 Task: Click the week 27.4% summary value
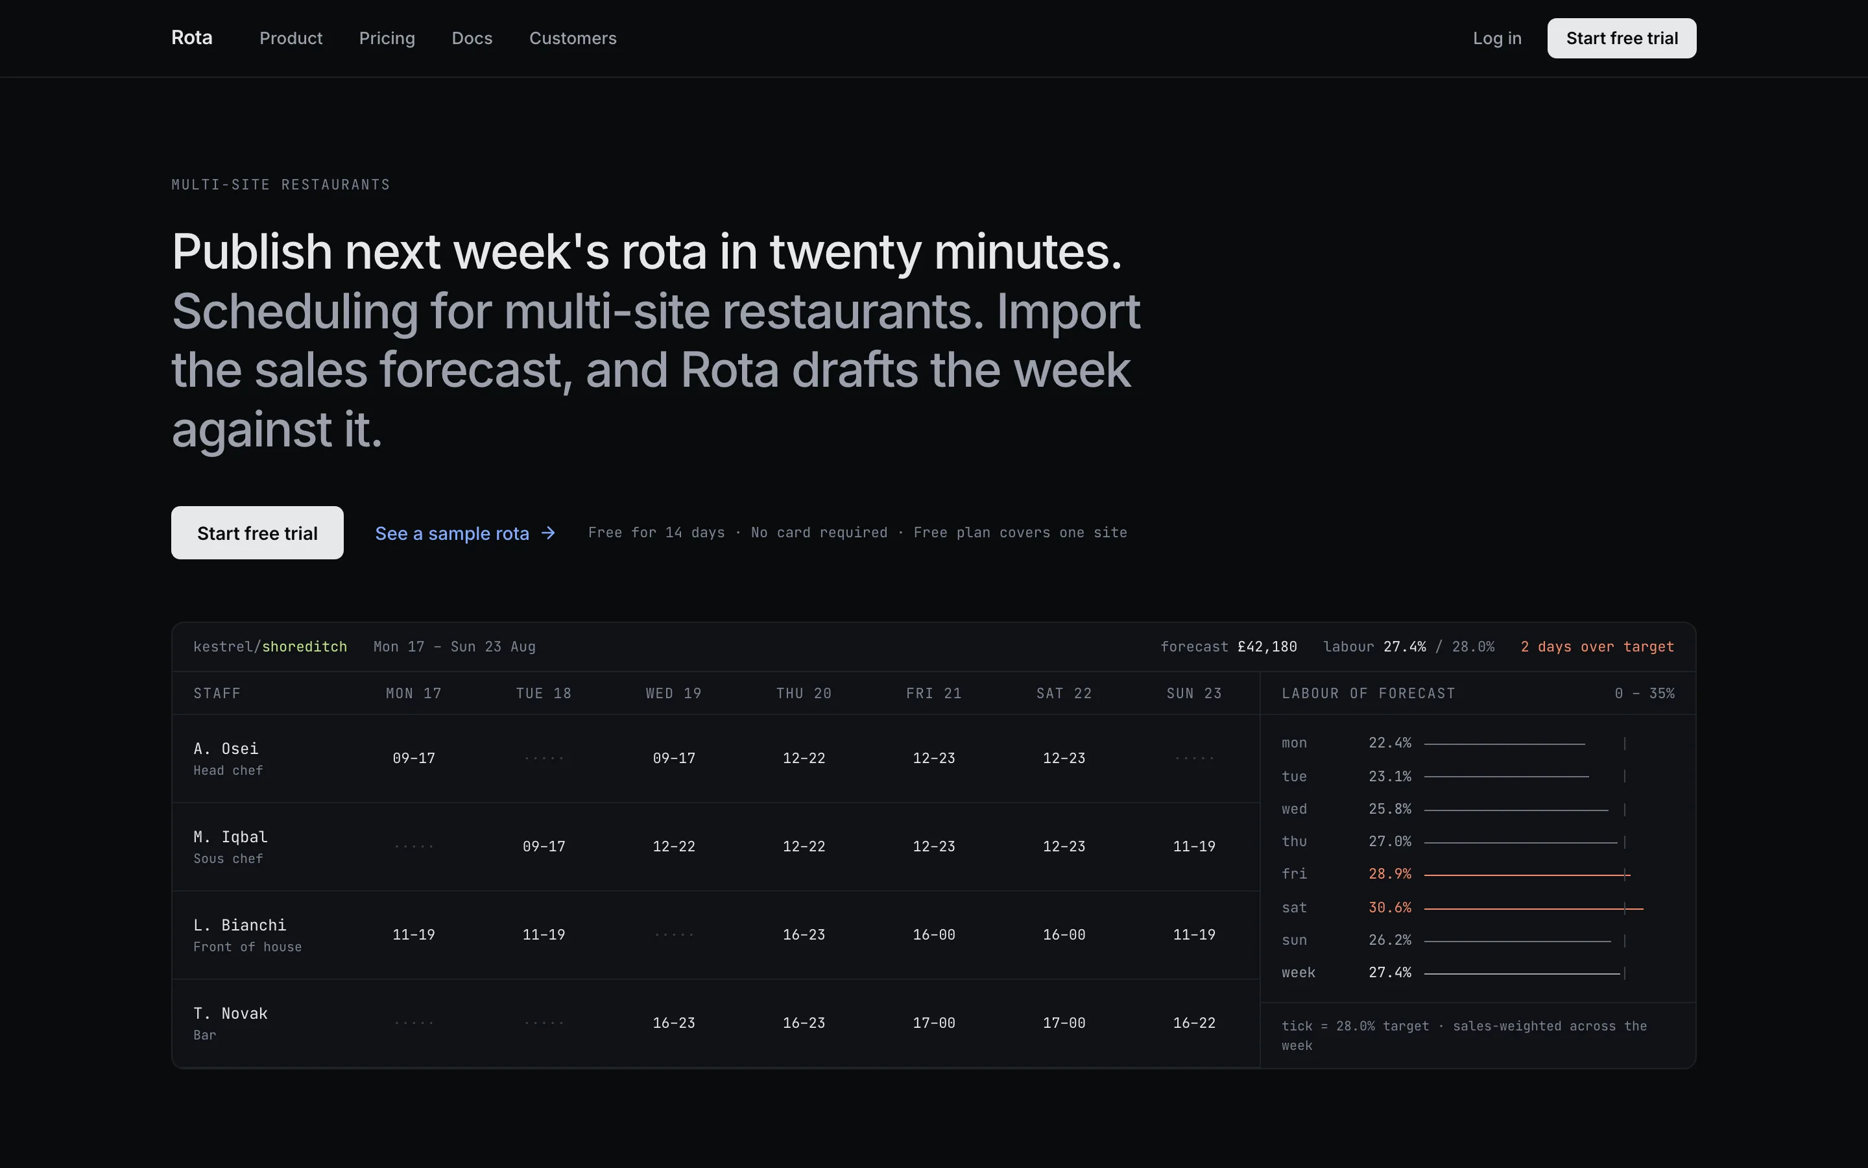(x=1389, y=973)
